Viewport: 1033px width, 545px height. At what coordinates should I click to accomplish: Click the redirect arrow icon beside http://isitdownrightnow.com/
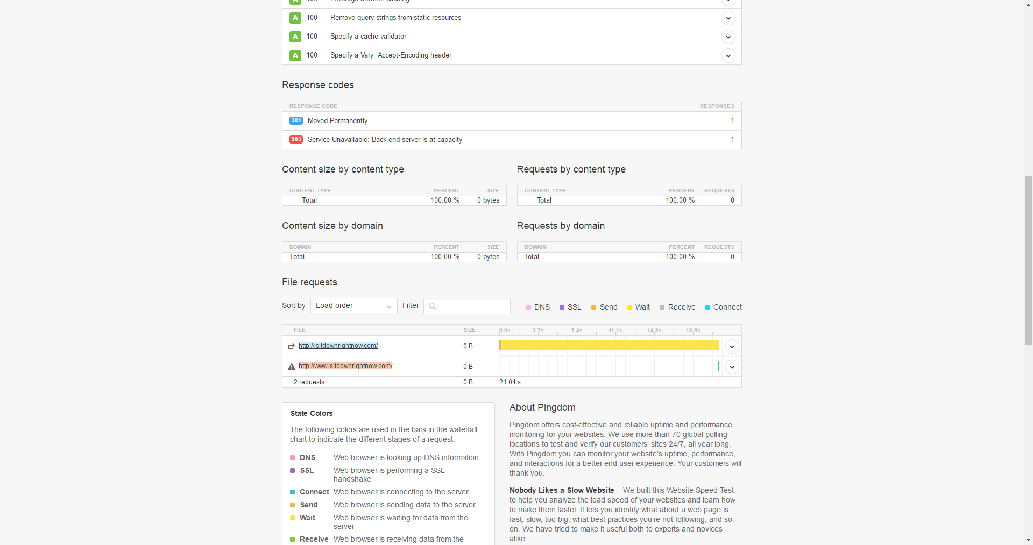pos(291,346)
